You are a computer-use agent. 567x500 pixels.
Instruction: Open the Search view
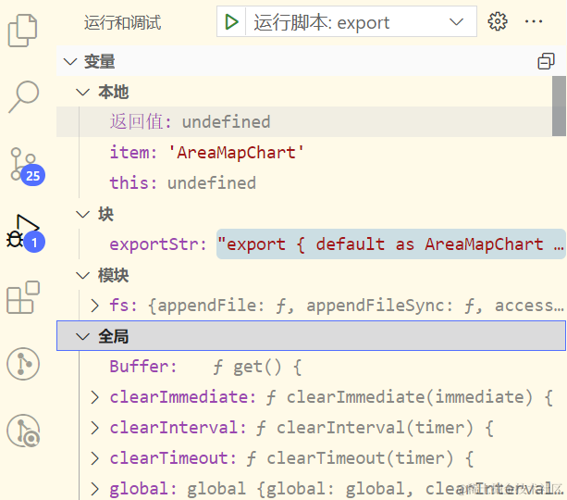point(23,96)
